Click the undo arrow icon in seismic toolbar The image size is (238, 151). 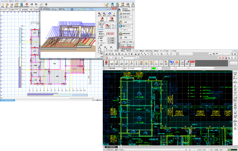tap(31, 5)
